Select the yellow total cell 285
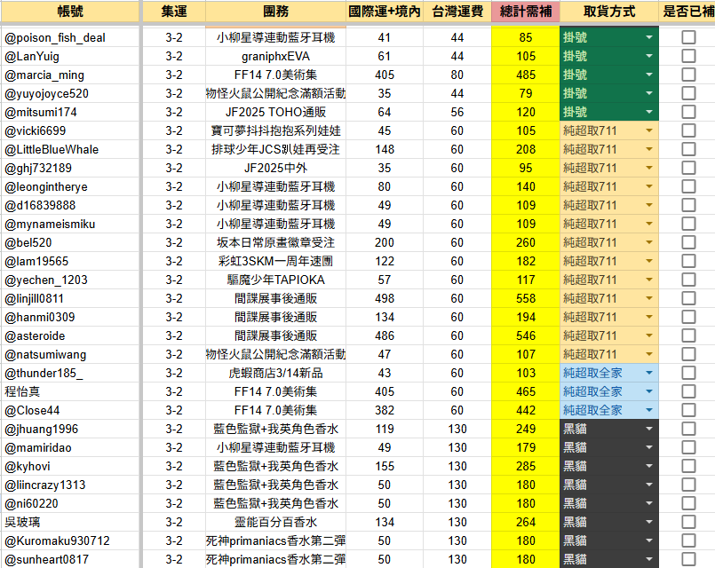This screenshot has width=715, height=568. click(526, 466)
